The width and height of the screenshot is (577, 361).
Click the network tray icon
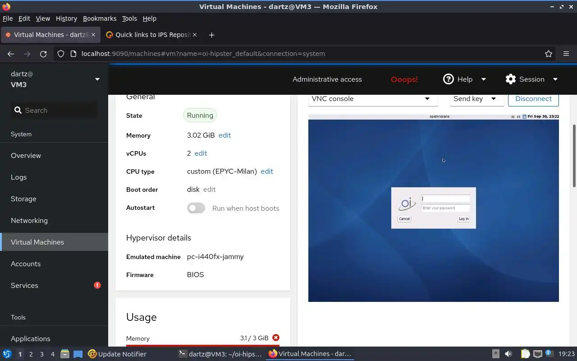point(537,354)
